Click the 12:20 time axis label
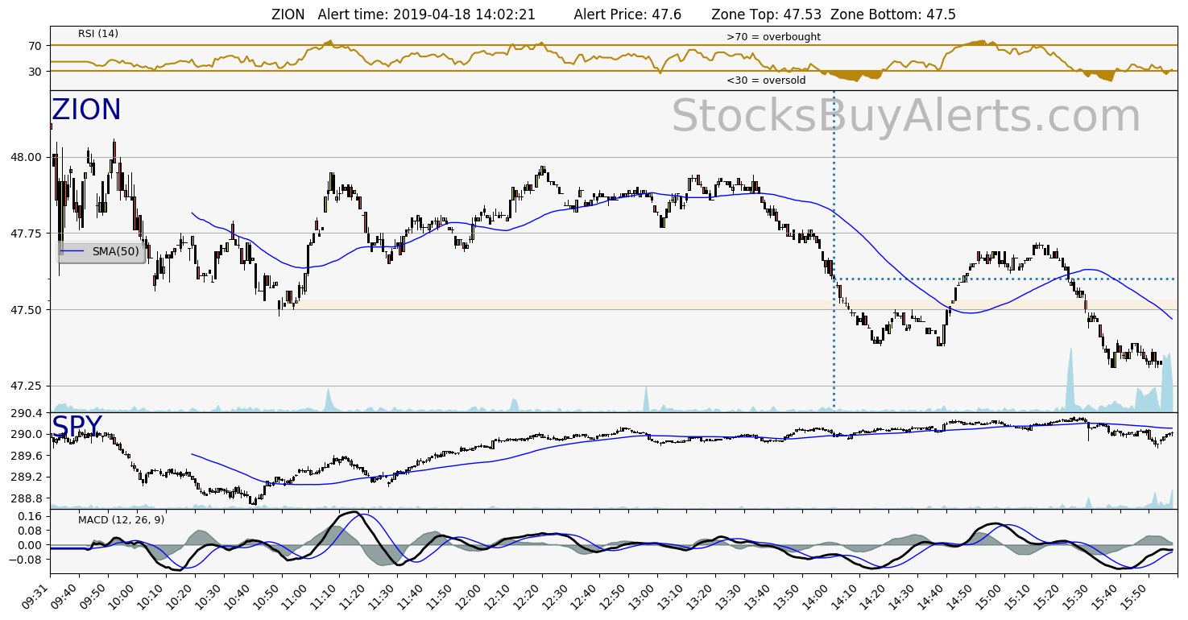Image resolution: width=1188 pixels, height=620 pixels. tap(528, 596)
